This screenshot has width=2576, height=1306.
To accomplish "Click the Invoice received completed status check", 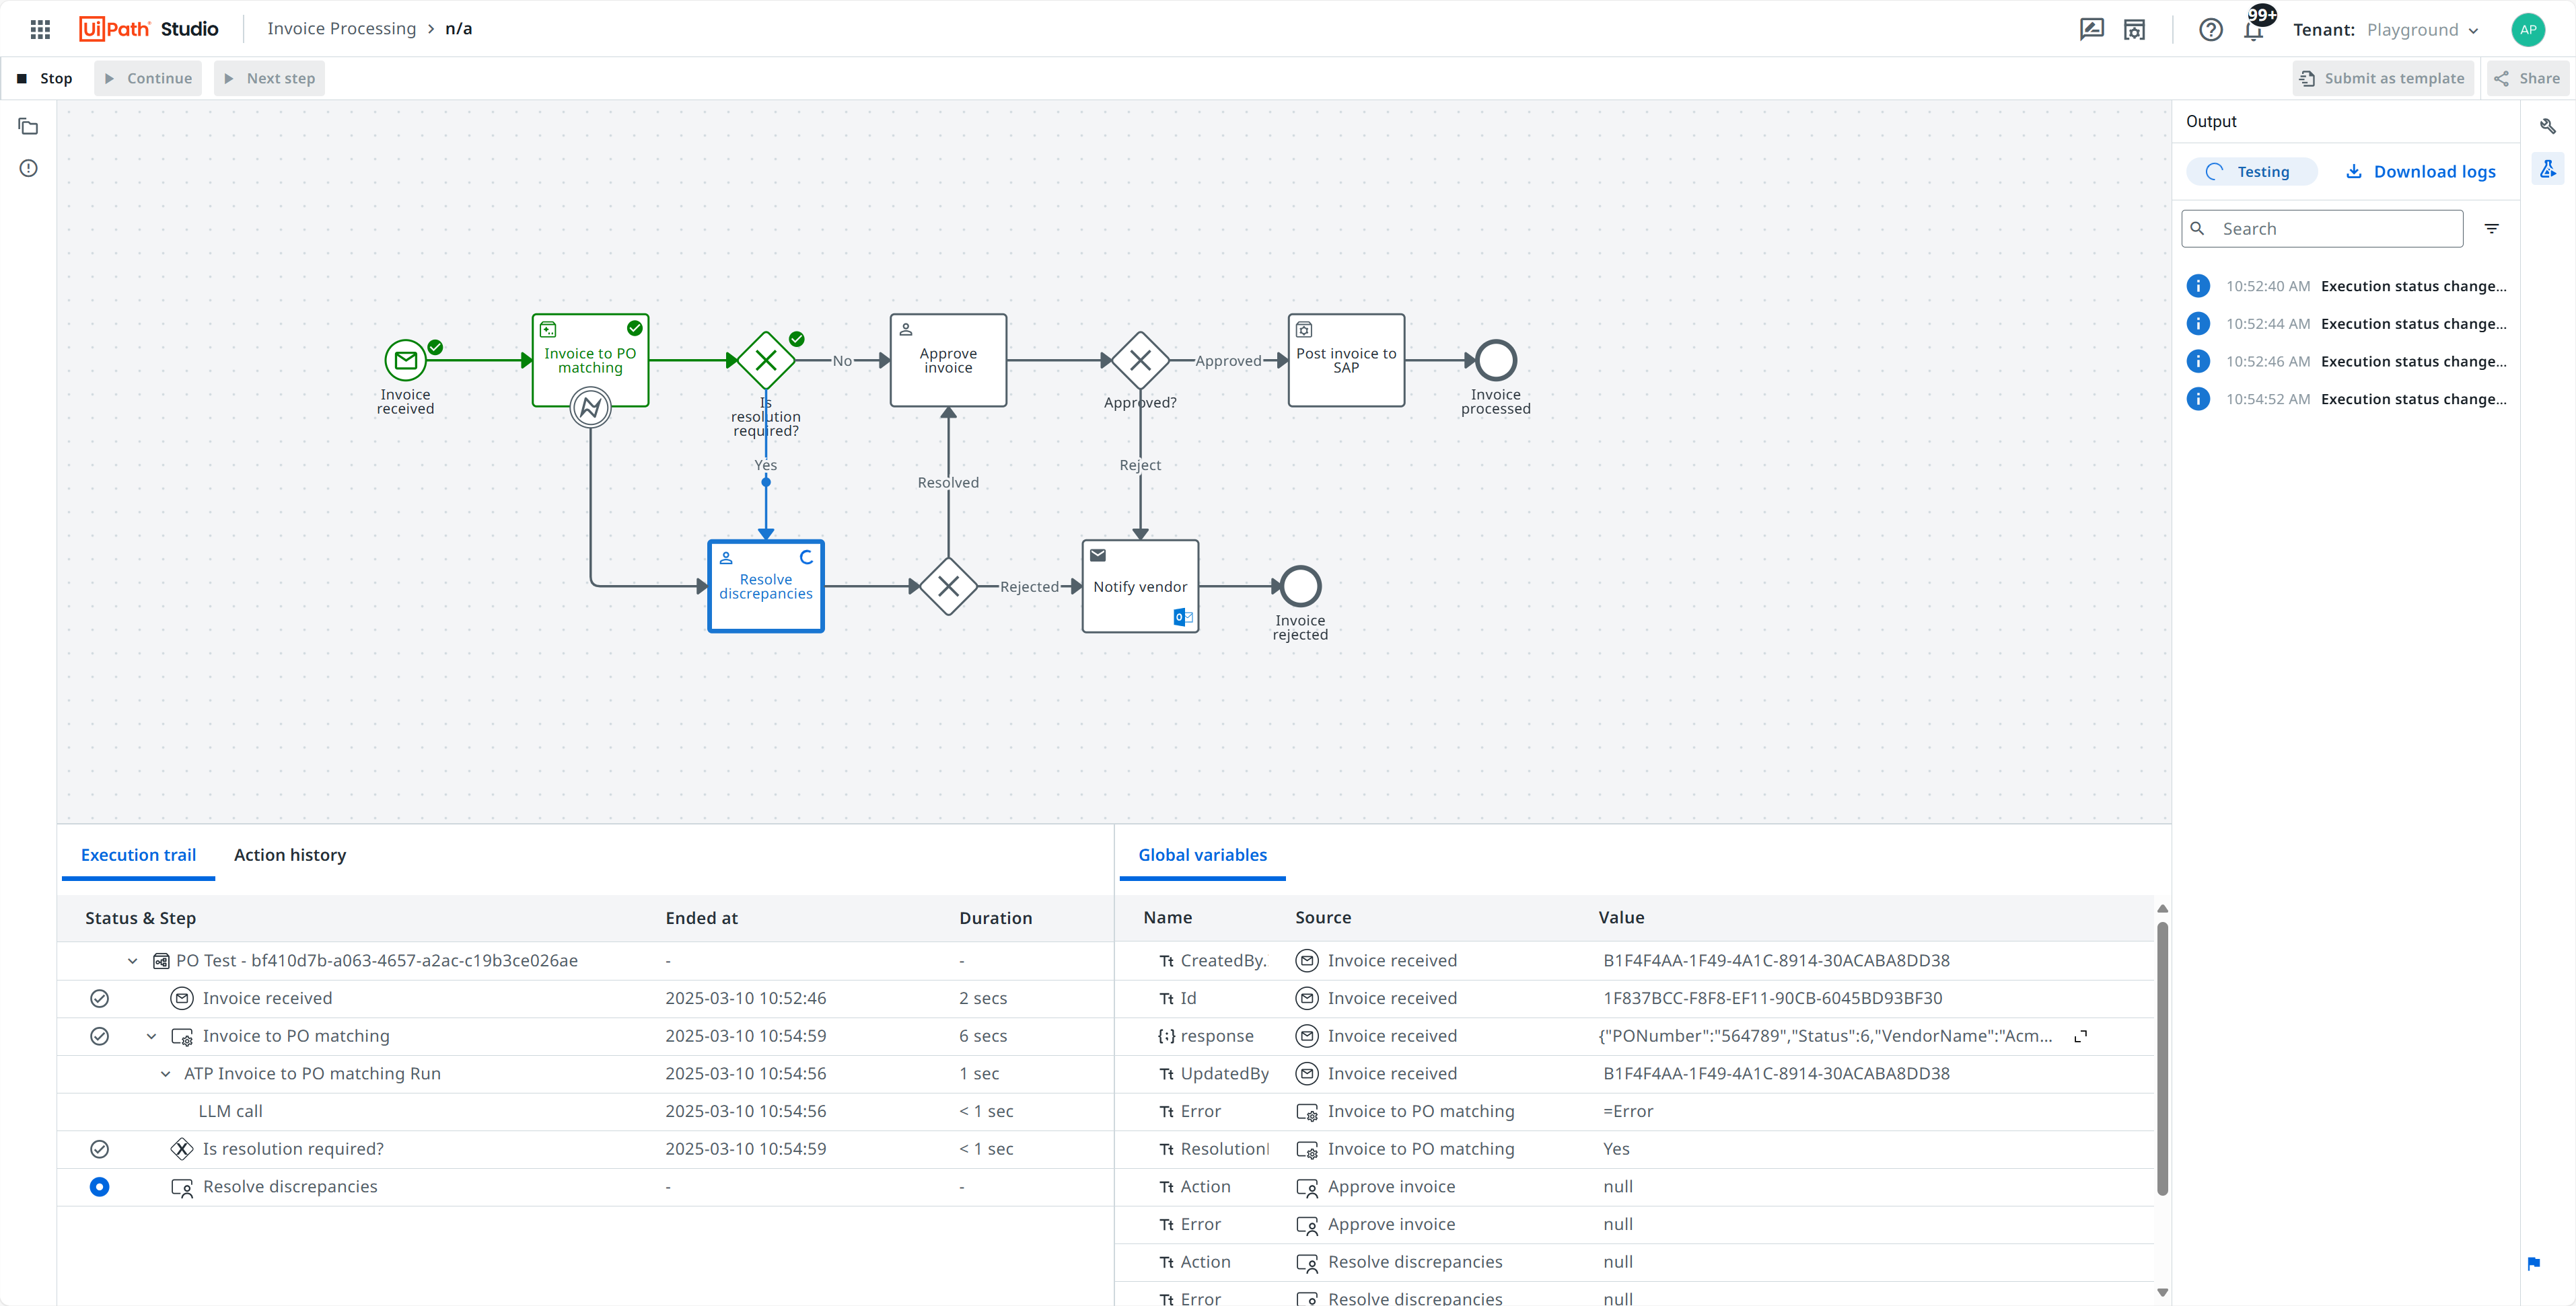I will click(x=99, y=998).
